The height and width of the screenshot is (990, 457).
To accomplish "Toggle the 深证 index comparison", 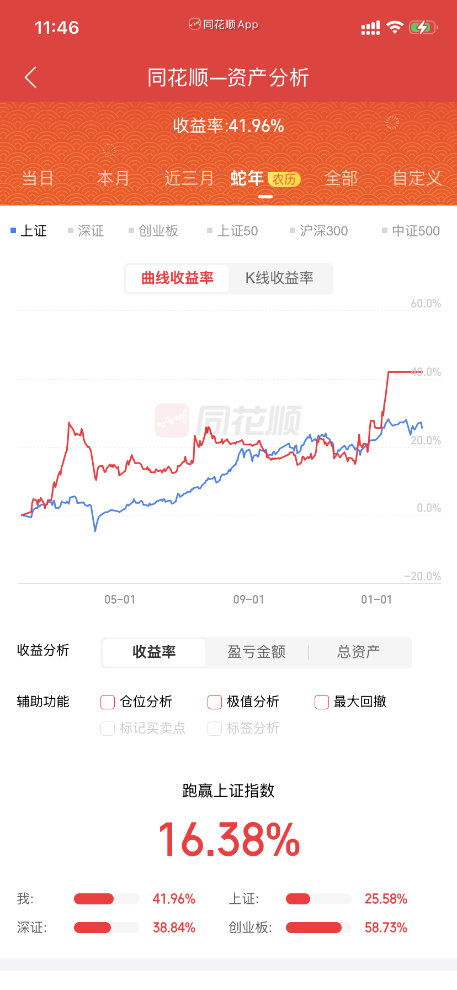I will point(86,231).
